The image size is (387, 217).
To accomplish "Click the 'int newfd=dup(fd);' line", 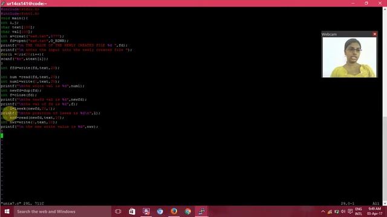I will 21,90.
